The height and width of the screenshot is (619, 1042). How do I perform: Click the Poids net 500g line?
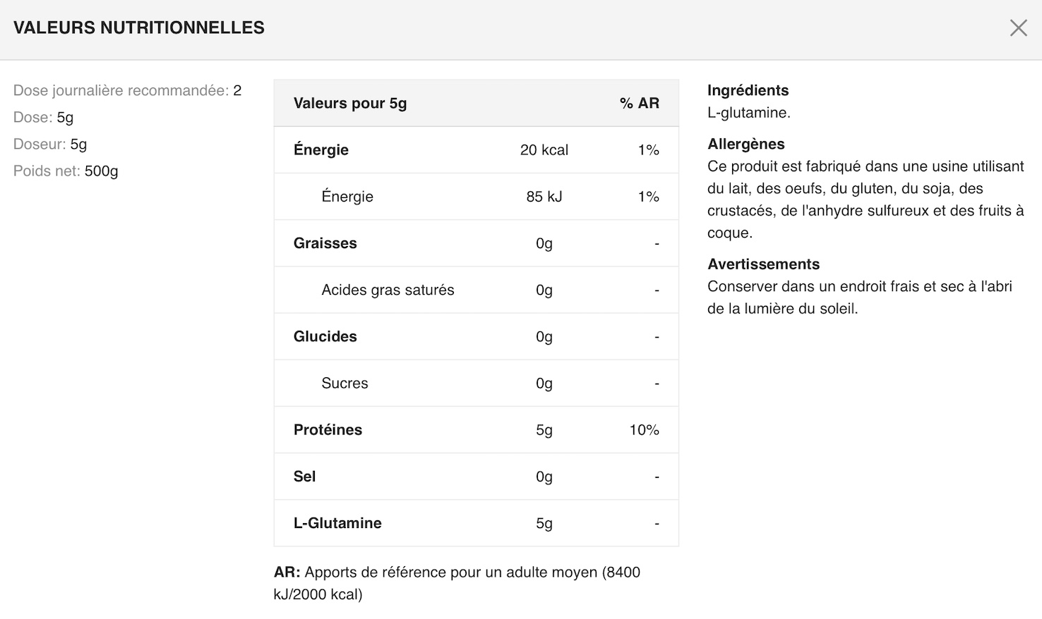66,171
